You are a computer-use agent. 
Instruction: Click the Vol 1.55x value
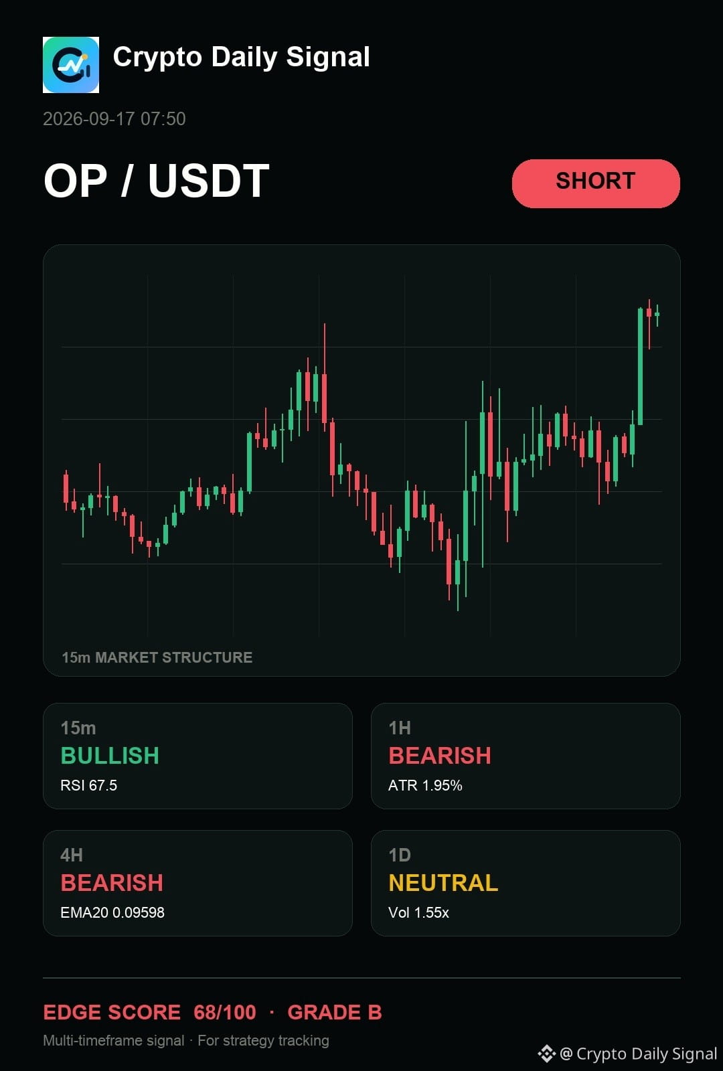coord(418,912)
